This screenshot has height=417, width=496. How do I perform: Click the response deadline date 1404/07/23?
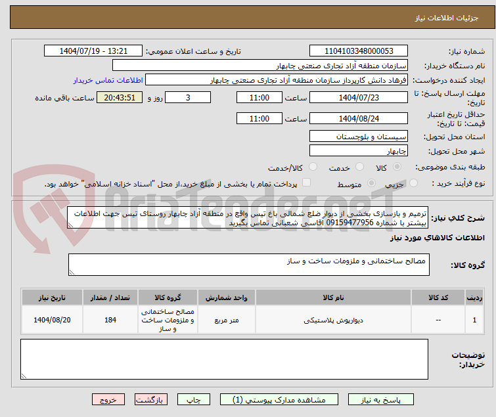pos(359,97)
